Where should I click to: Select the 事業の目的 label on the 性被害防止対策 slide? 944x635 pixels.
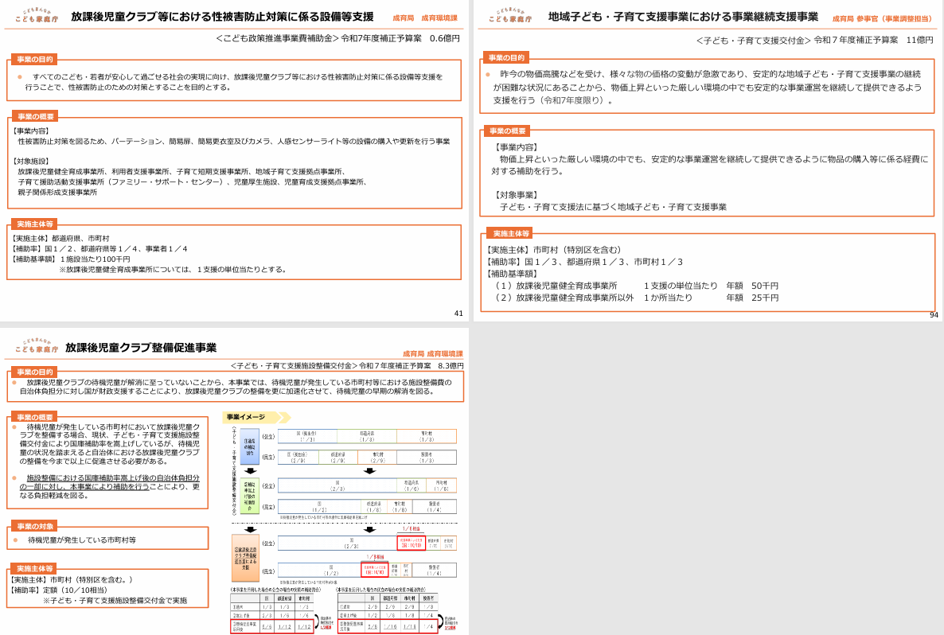(x=36, y=59)
